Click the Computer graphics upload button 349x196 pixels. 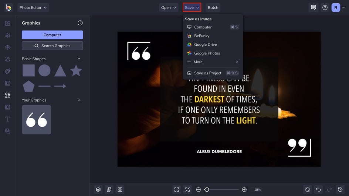(52, 35)
